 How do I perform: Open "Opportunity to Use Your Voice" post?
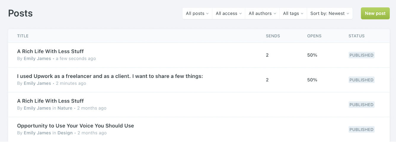[x=76, y=126]
